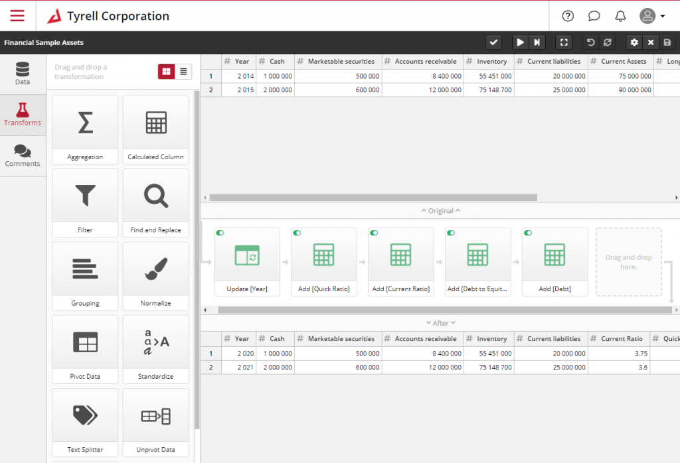Click the X cancel icon in toolbar
Viewport: 680px width, 463px height.
pos(651,42)
